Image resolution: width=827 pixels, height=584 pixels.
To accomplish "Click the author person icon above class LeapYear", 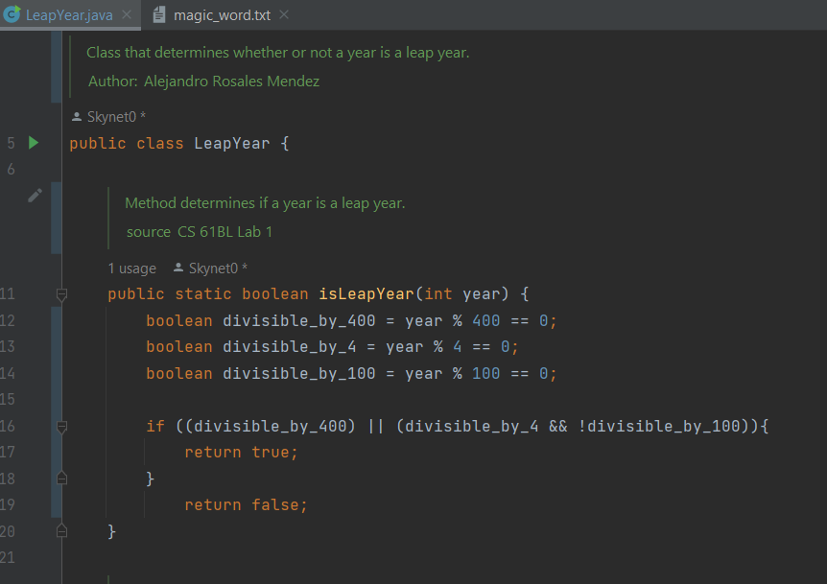I will pyautogui.click(x=77, y=117).
